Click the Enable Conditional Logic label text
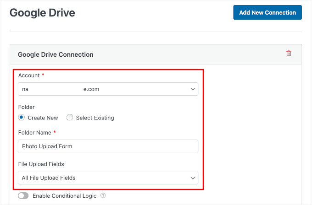312x205 pixels. point(64,196)
